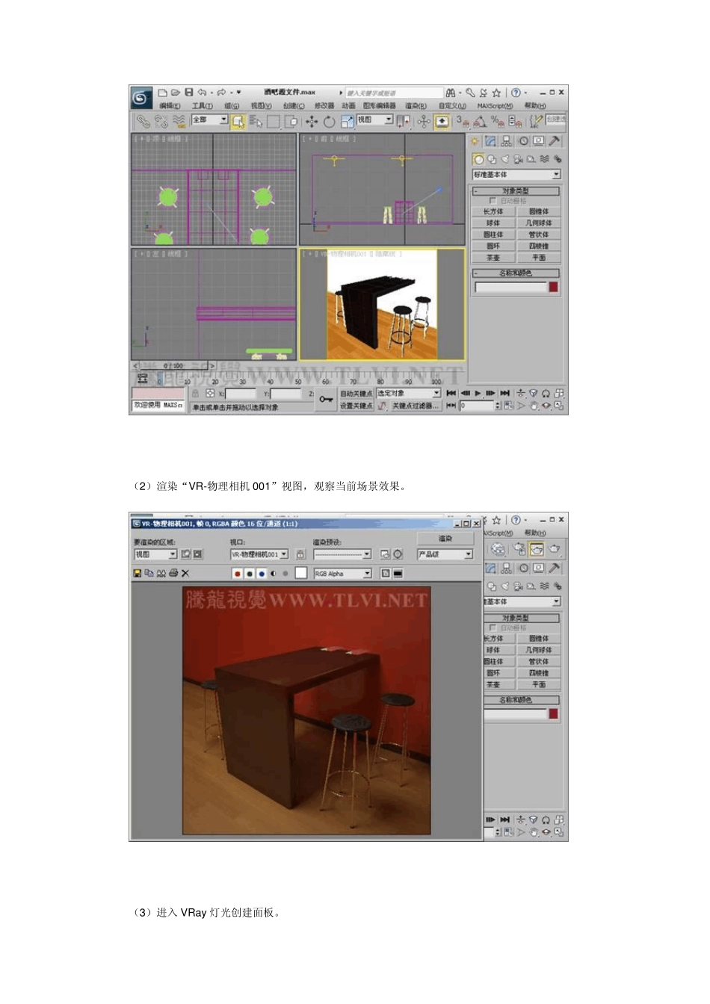The width and height of the screenshot is (710, 1004).
Task: Open Modify tab in main window command panel
Action: tap(490, 141)
